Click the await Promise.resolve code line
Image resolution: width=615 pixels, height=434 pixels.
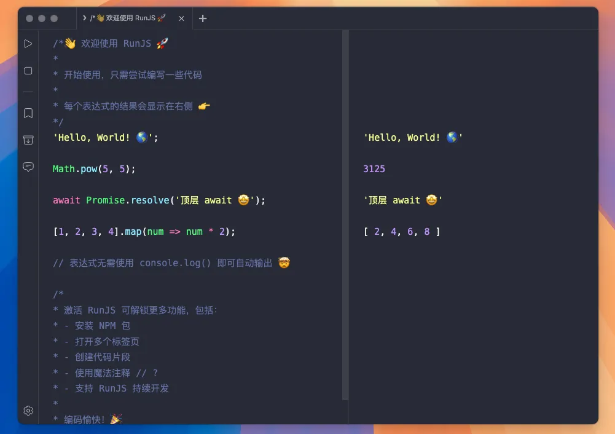click(x=159, y=200)
